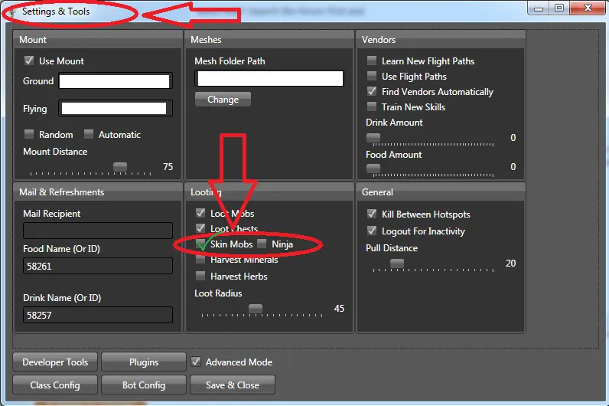Toggle Advanced Mode checkbox
The height and width of the screenshot is (406, 609).
[196, 362]
